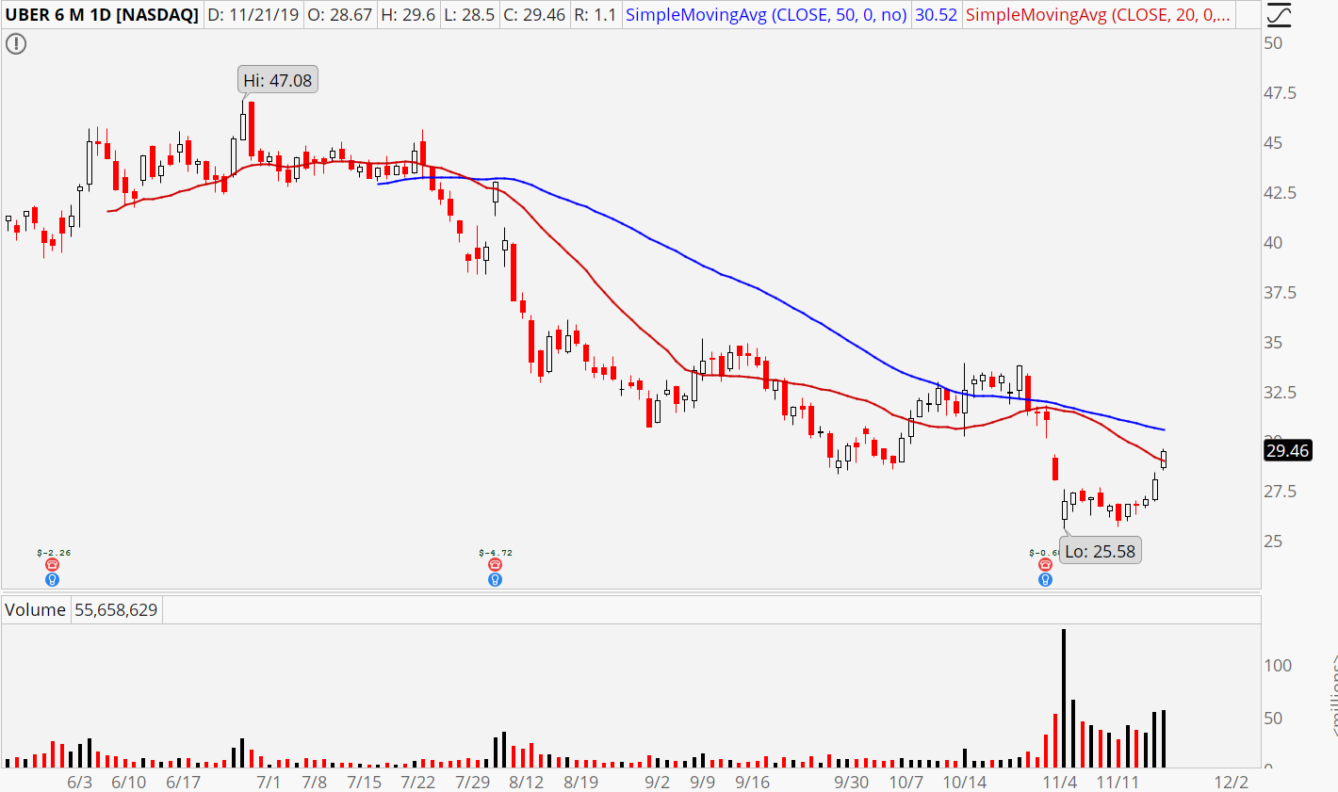Screen dimensions: 1338x792
Task: Click the 40 price axis label
Action: (x=1273, y=243)
